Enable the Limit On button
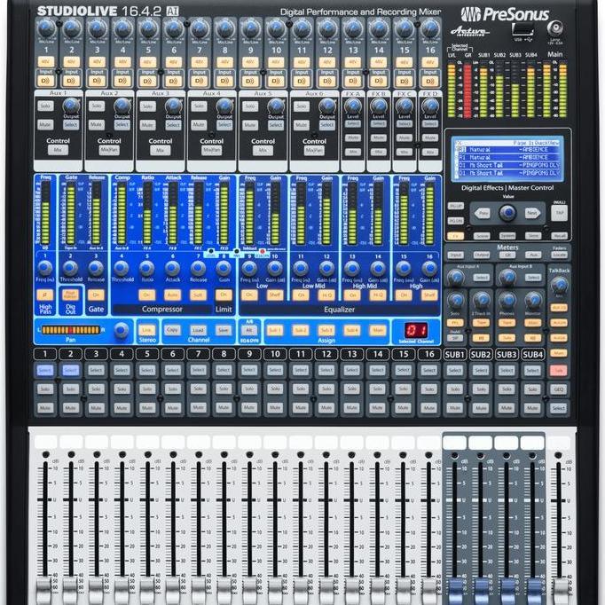605x605 pixels. click(224, 295)
